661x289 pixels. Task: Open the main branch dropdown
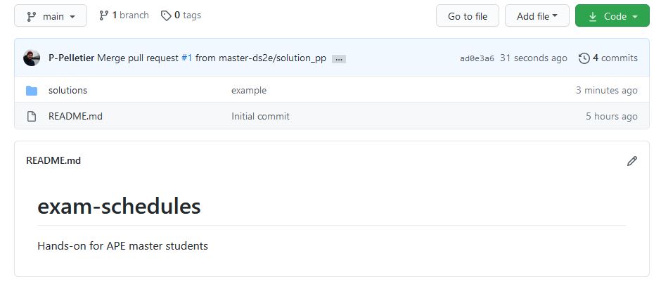tap(51, 16)
